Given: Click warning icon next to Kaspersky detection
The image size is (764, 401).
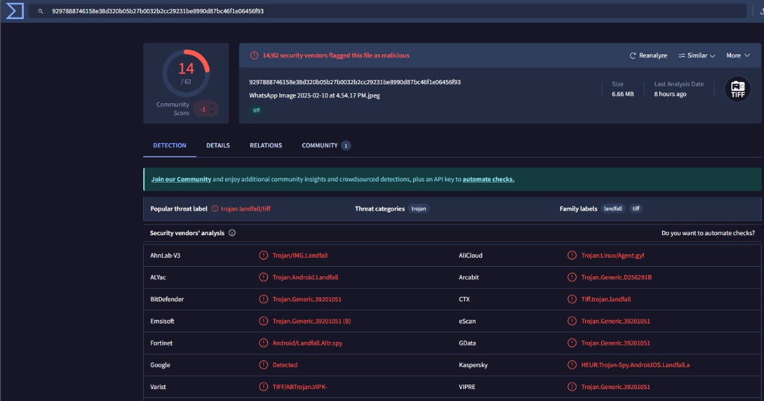Looking at the screenshot, I should [572, 365].
